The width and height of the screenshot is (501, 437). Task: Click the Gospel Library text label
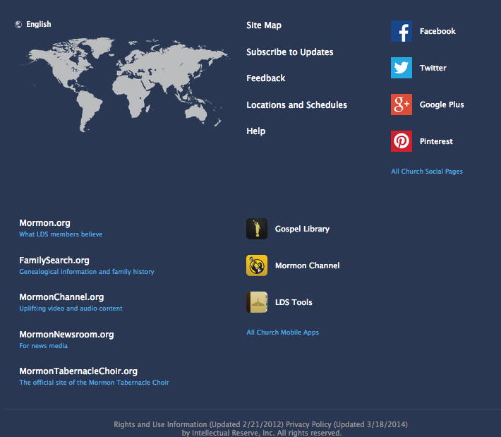pos(302,229)
